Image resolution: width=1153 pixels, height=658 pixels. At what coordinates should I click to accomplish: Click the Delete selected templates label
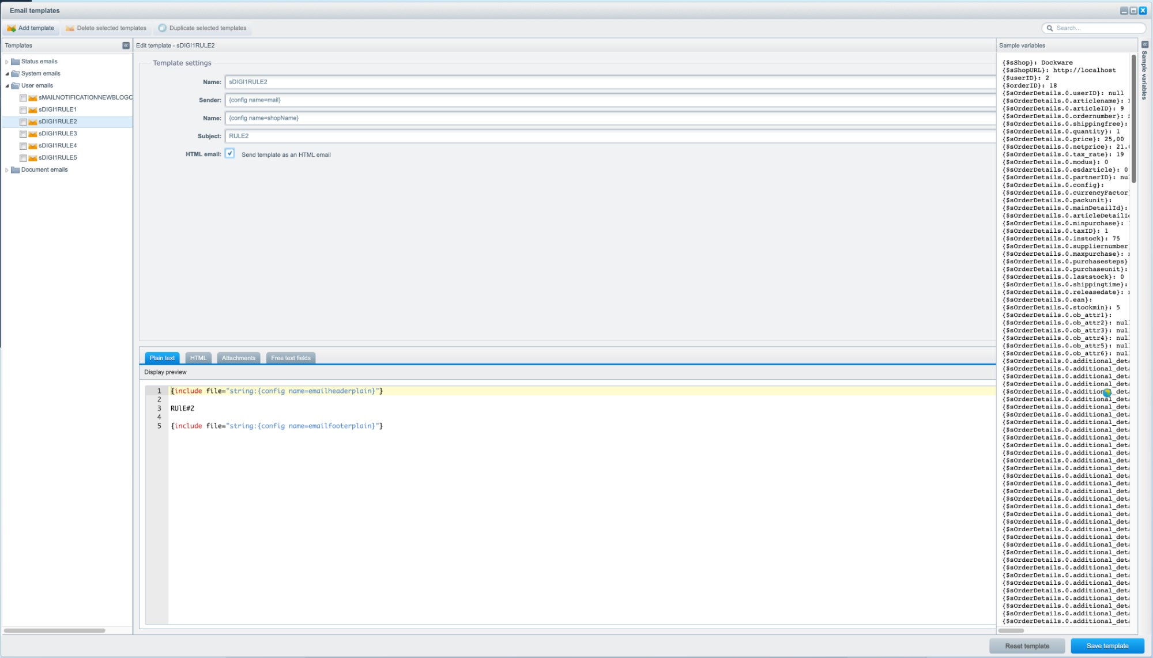point(112,28)
